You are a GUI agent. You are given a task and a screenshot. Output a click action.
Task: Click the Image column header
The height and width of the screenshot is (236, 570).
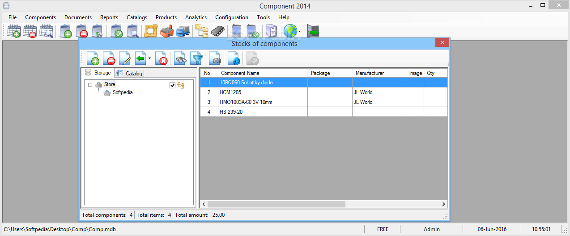[x=415, y=73]
